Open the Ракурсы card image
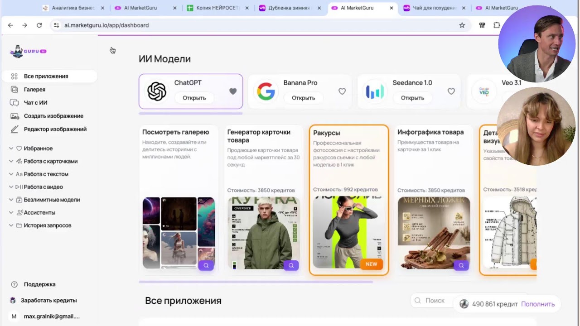This screenshot has height=326, width=580. point(348,232)
